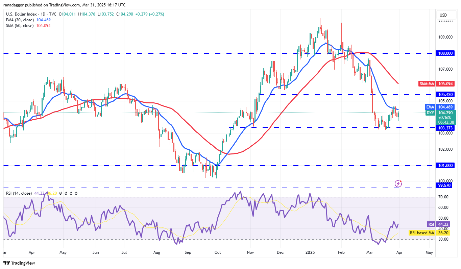Open RSI settings via its gear icon
The image size is (461, 269).
coord(66,193)
